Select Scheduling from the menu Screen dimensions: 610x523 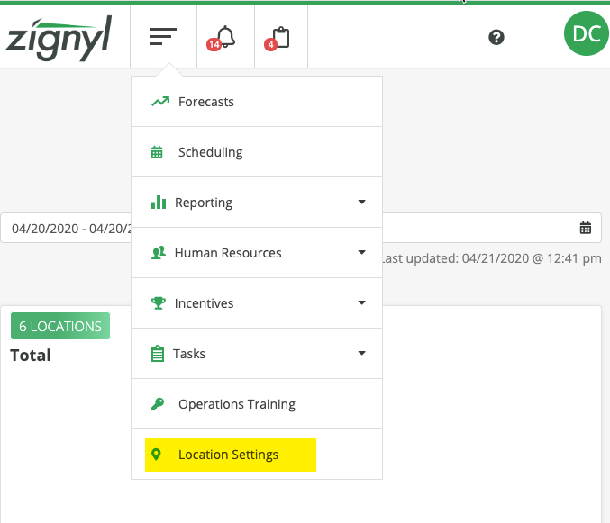[211, 152]
